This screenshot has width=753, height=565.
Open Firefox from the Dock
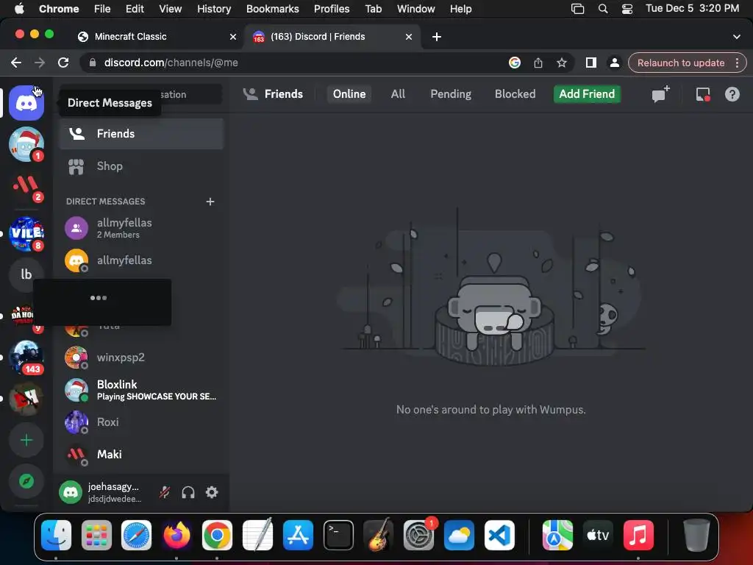click(176, 536)
